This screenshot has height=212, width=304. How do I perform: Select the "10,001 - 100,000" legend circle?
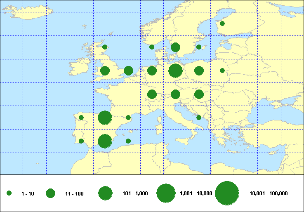(x=227, y=193)
